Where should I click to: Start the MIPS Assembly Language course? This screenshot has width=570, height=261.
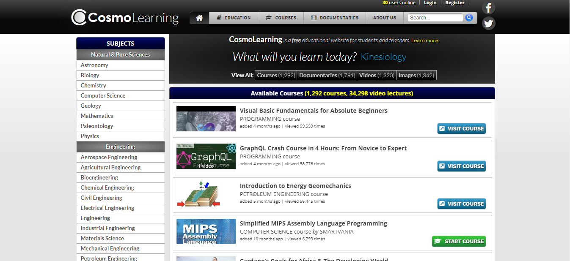[x=459, y=241]
